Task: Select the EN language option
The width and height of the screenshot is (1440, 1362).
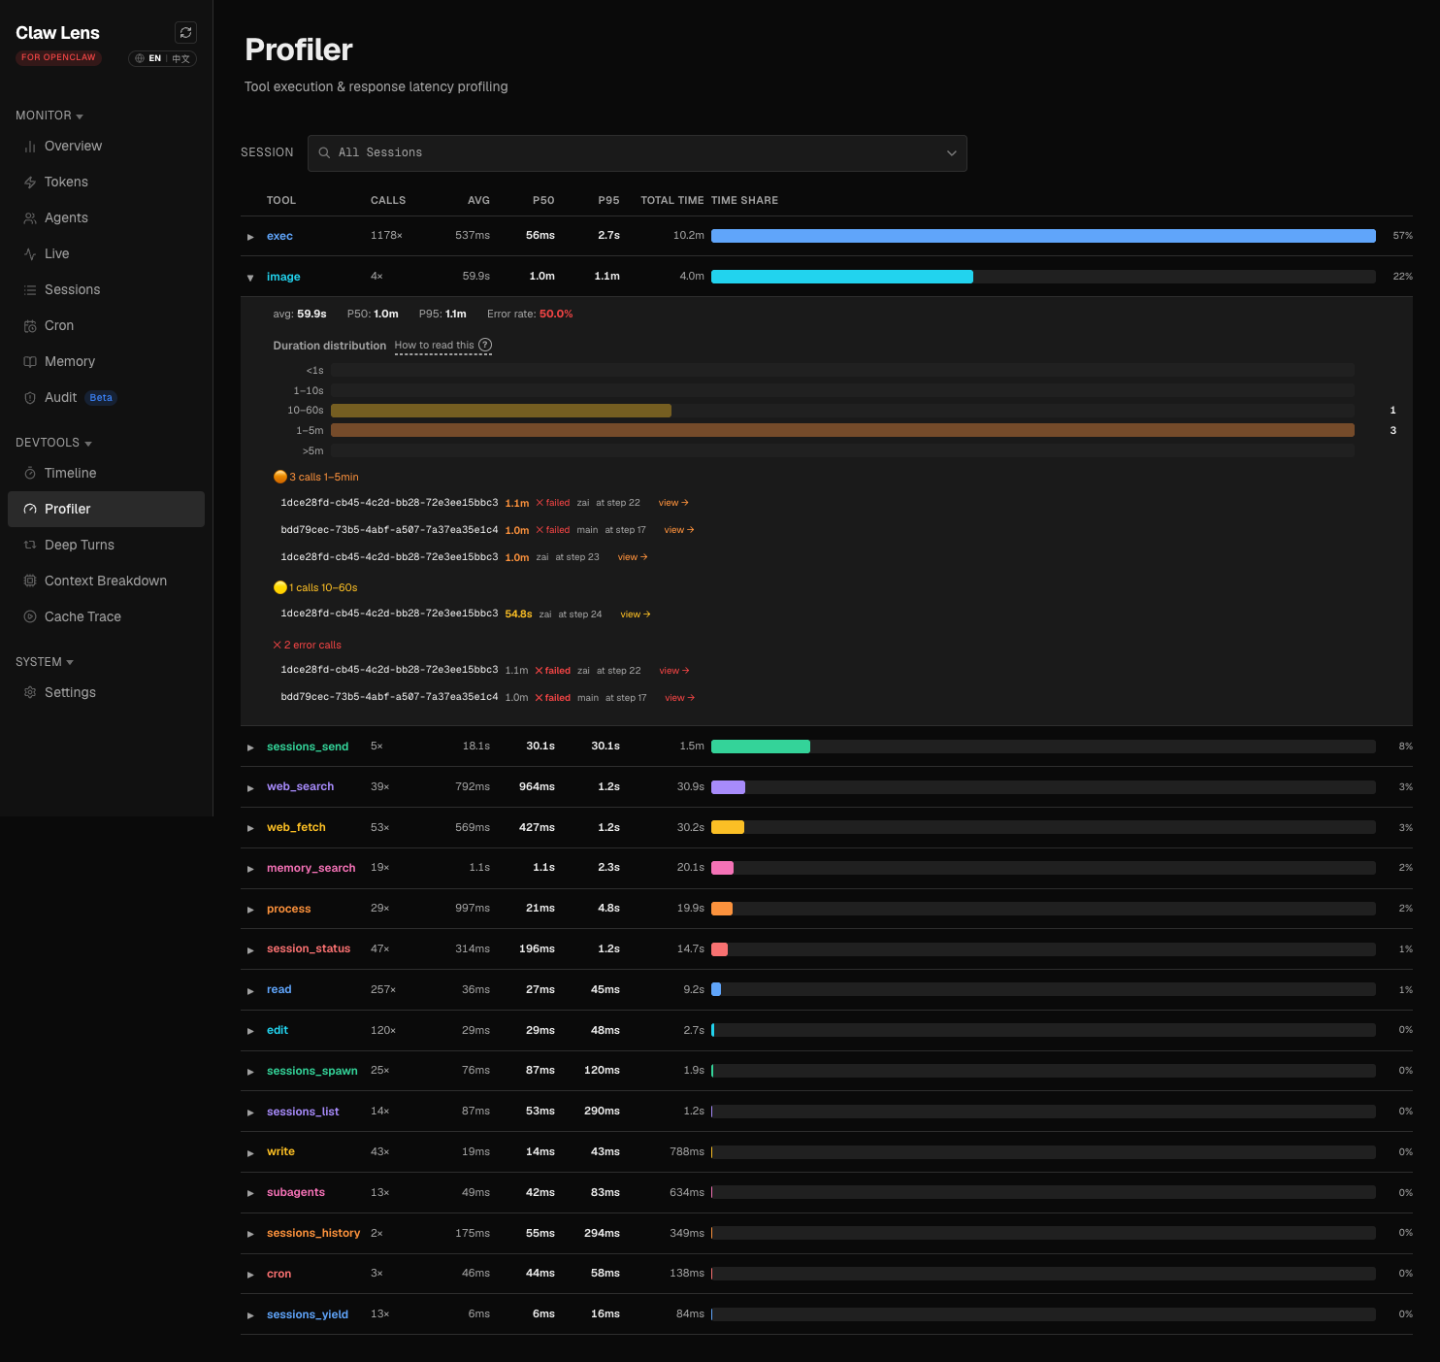Action: point(154,58)
